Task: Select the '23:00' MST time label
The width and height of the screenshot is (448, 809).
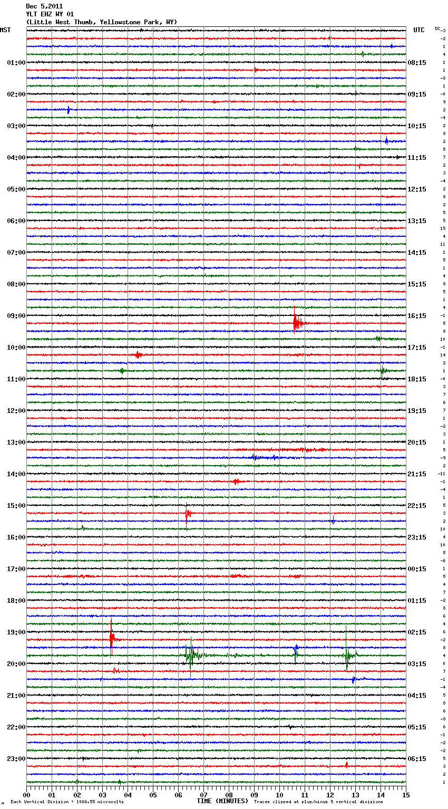Action: (16, 759)
